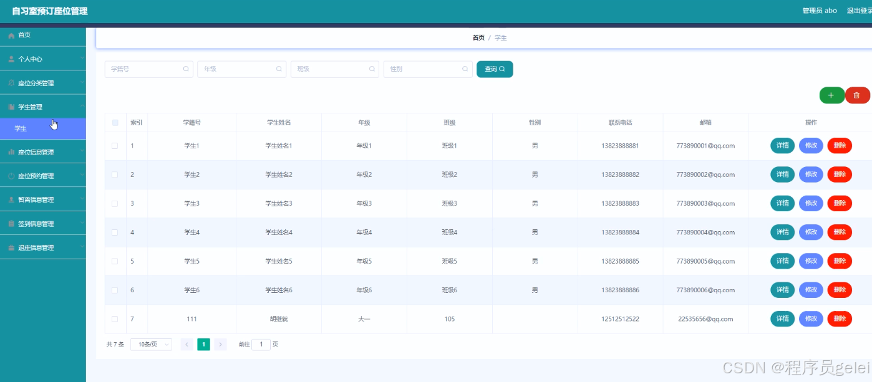Open the 10条/页 page size dropdown
872x382 pixels.
[151, 343]
